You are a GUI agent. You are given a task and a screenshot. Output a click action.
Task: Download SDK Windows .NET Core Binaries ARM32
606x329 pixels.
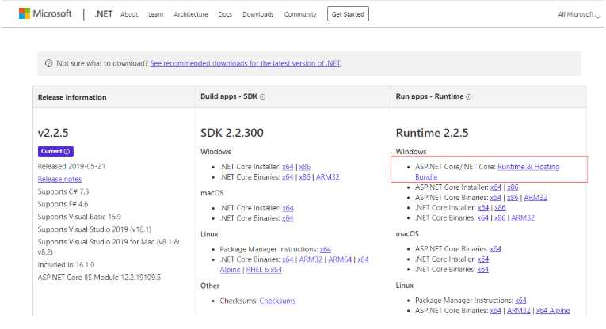(328, 176)
